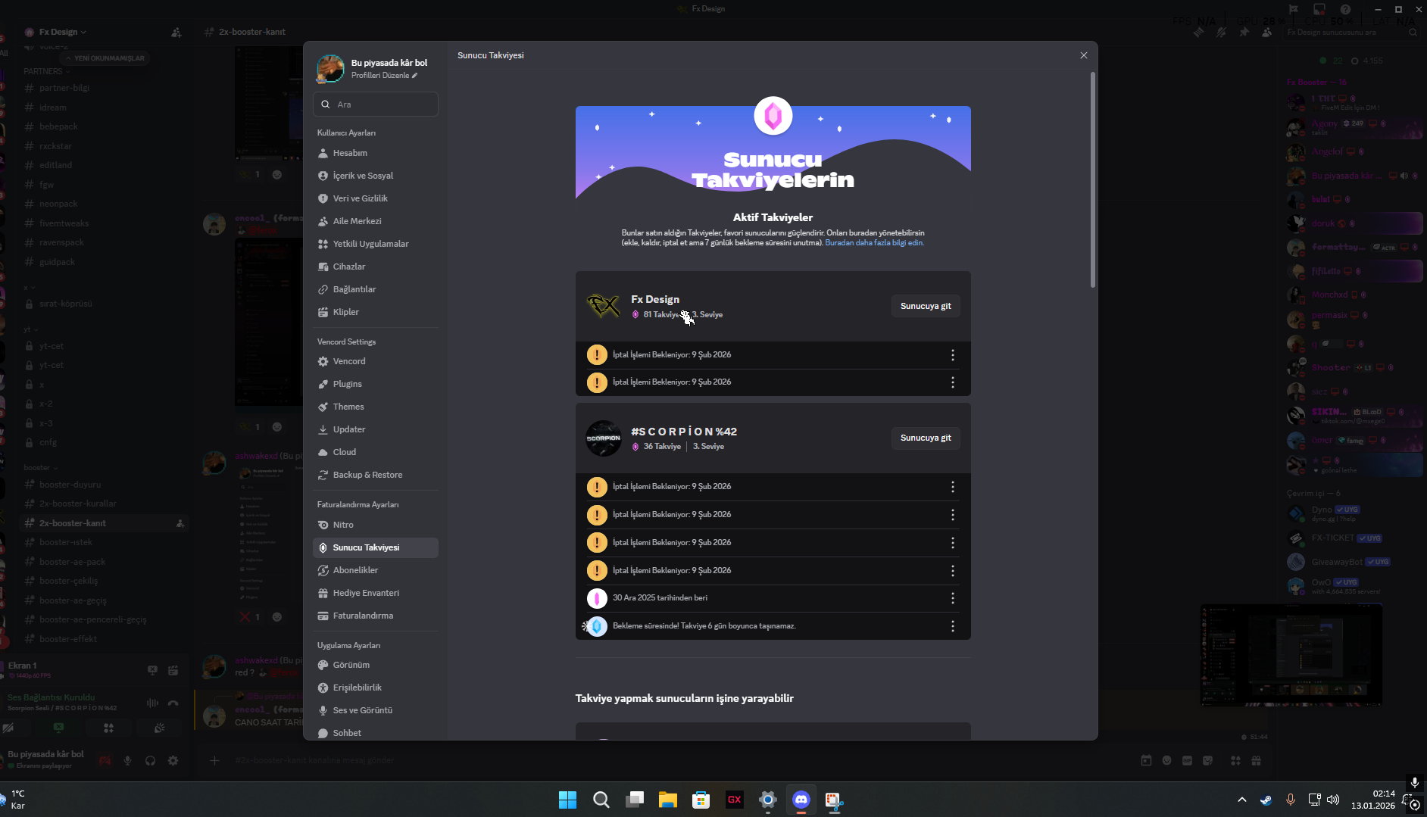The height and width of the screenshot is (817, 1427).
Task: Open the emoji picker in the message bar
Action: 1166,760
